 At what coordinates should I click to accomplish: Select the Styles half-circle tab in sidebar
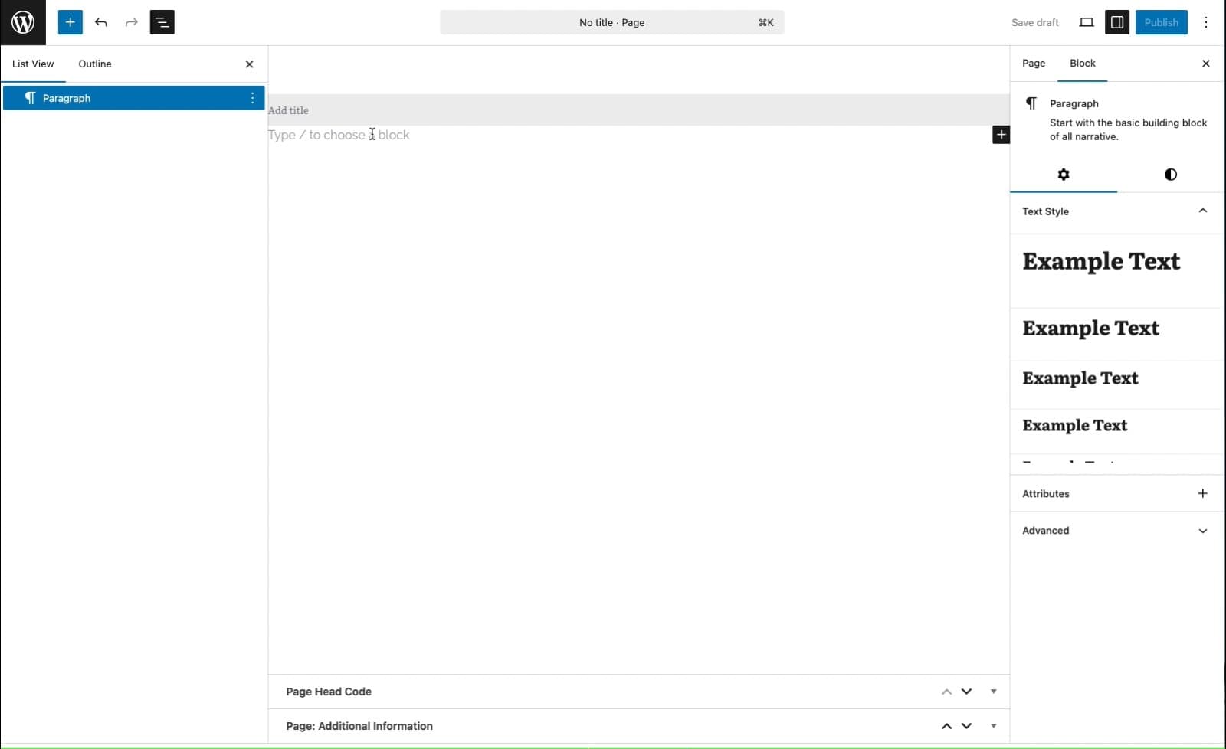point(1170,175)
